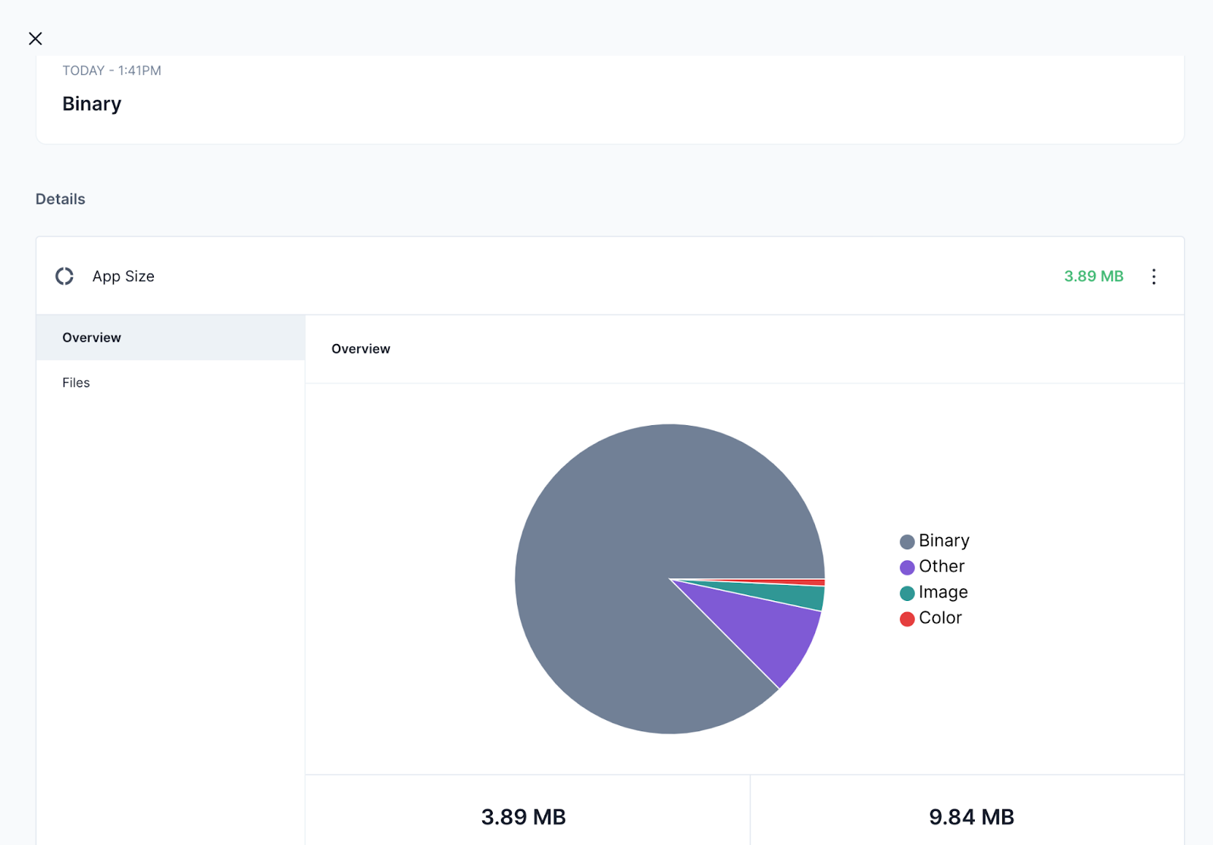1213x845 pixels.
Task: Click the green 3.89 MB size link
Action: (1093, 276)
